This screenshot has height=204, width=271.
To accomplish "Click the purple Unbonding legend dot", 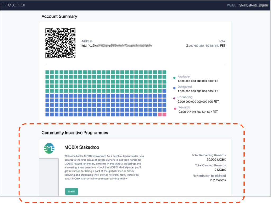I will coord(174,98).
